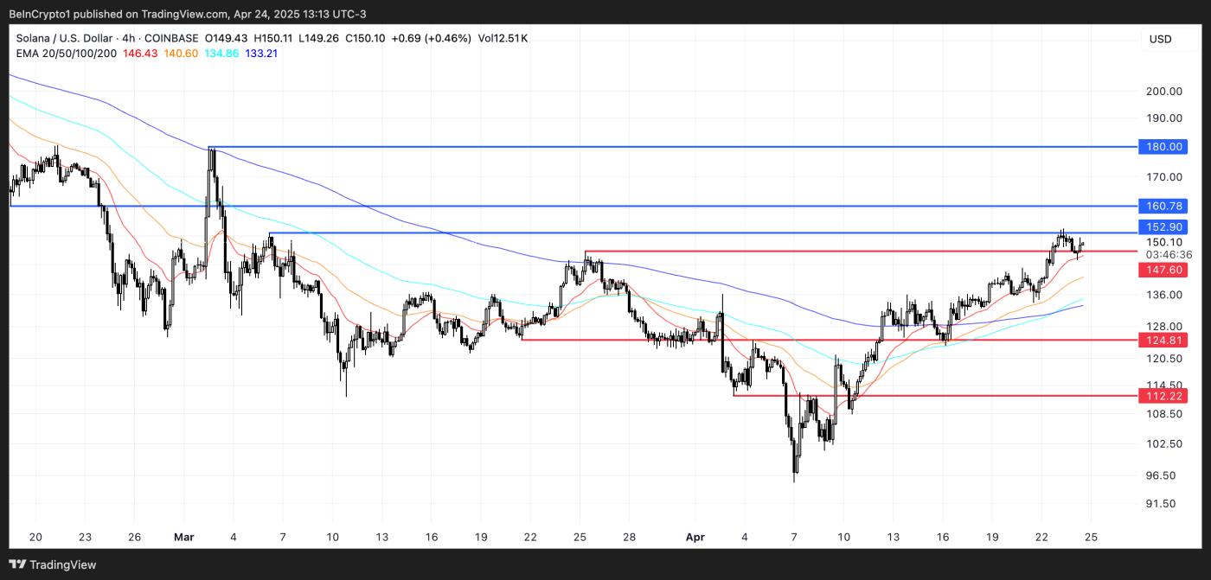Image resolution: width=1211 pixels, height=580 pixels.
Task: Toggle the EMA 20/50/100/200 indicator legend
Action: pyautogui.click(x=66, y=53)
